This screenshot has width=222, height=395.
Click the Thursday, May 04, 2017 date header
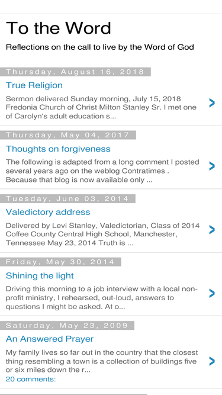click(x=68, y=135)
